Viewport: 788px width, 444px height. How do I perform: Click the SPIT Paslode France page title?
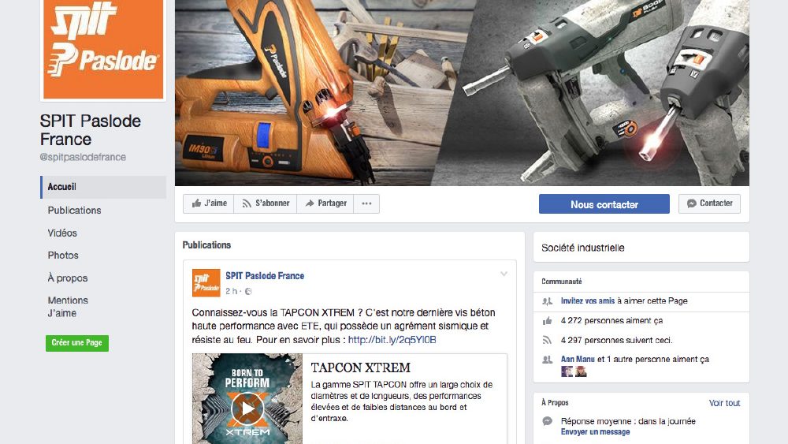click(x=91, y=130)
